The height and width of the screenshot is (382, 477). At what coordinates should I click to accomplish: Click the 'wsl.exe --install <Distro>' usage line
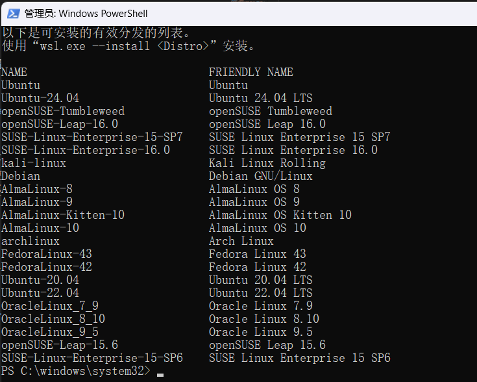coord(128,46)
